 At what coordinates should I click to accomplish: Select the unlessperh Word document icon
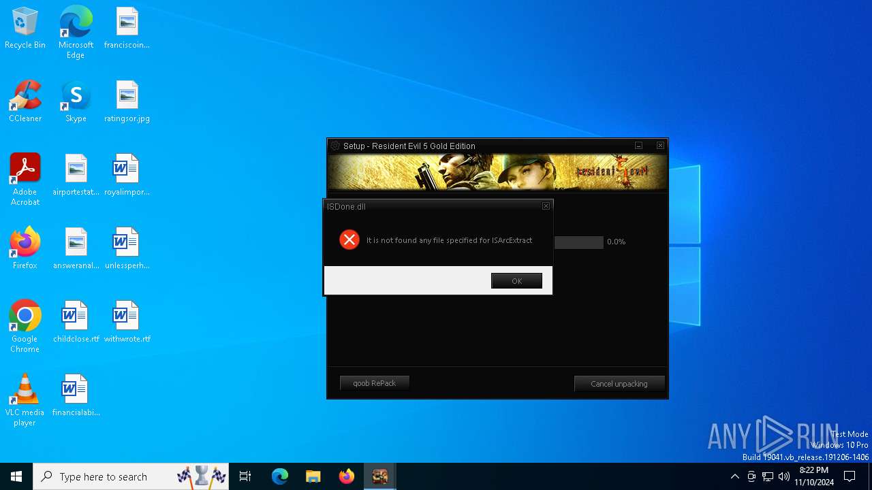pyautogui.click(x=127, y=248)
